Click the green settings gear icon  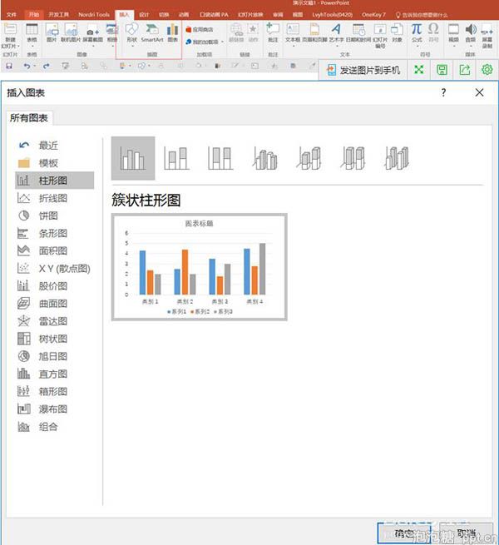[x=487, y=70]
